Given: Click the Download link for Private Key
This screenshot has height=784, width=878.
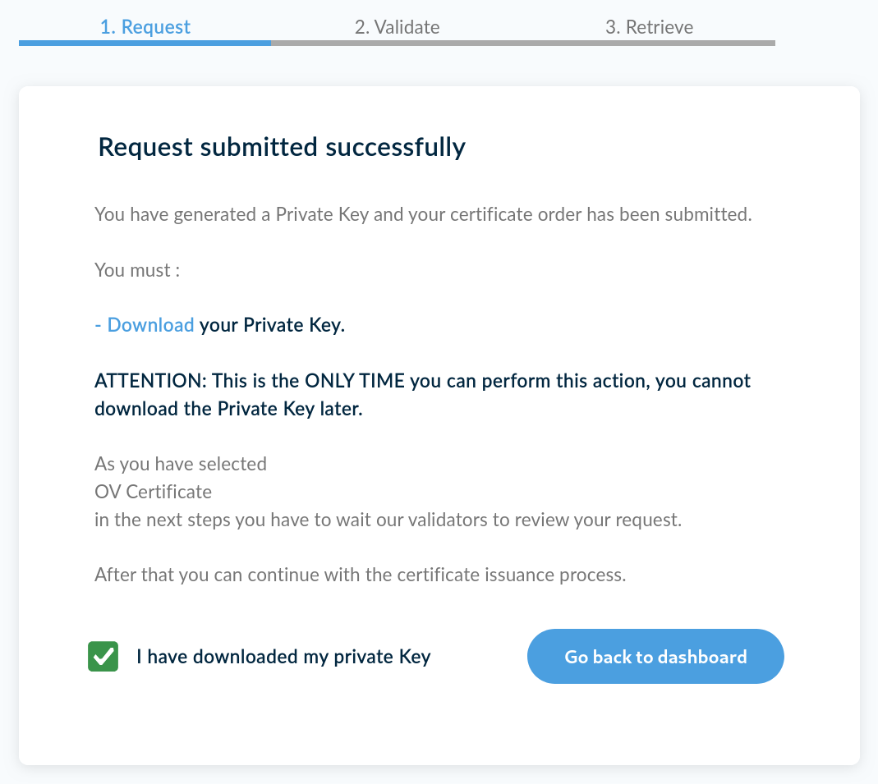Looking at the screenshot, I should click(150, 325).
